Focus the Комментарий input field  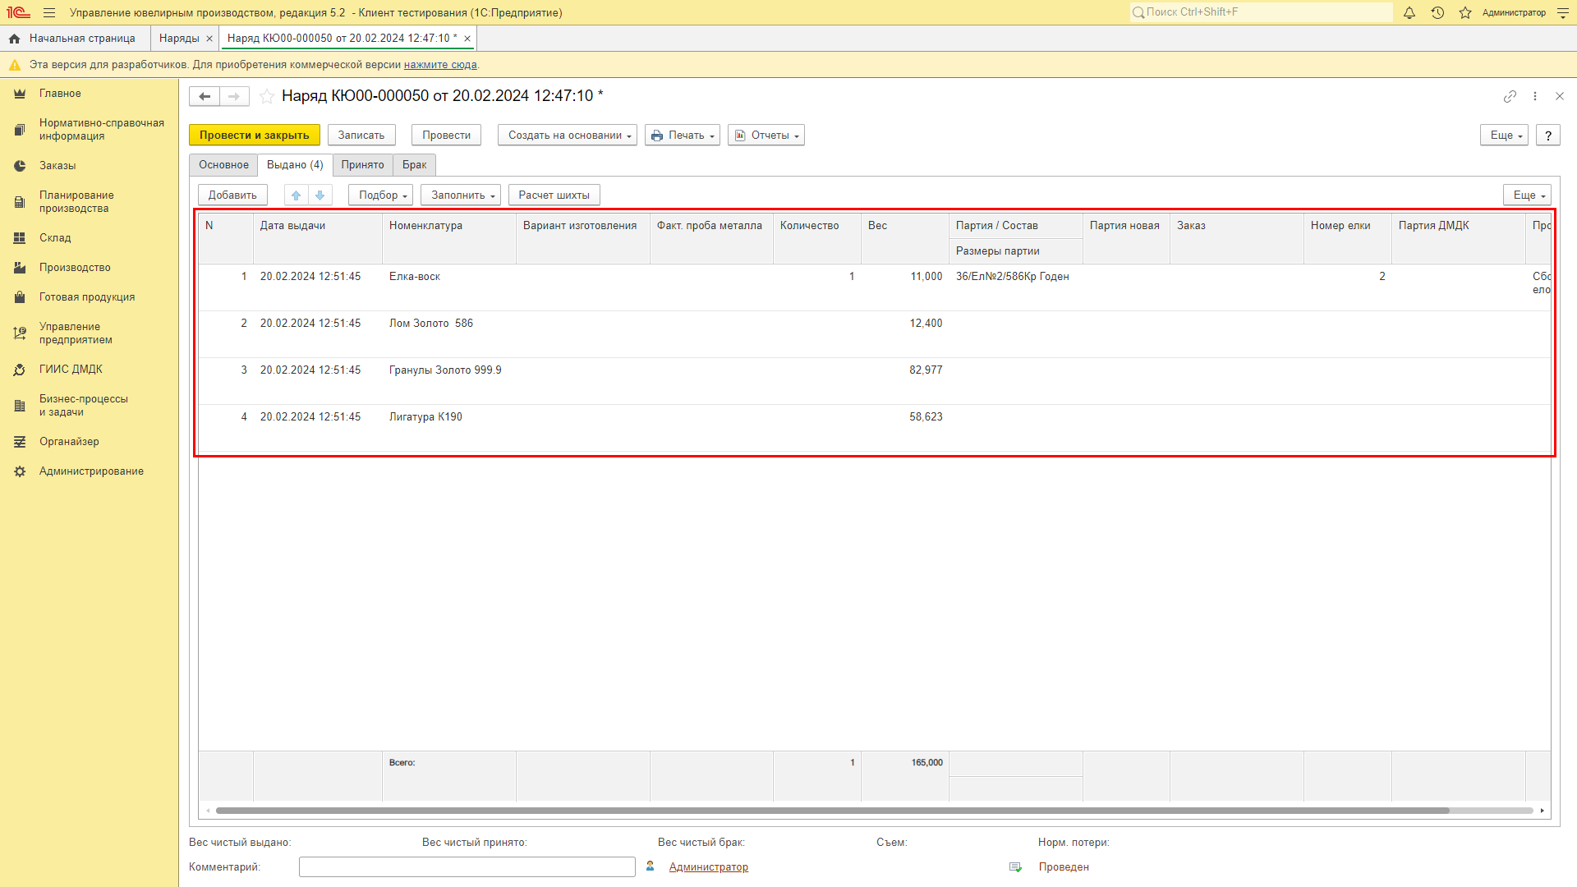(x=467, y=867)
